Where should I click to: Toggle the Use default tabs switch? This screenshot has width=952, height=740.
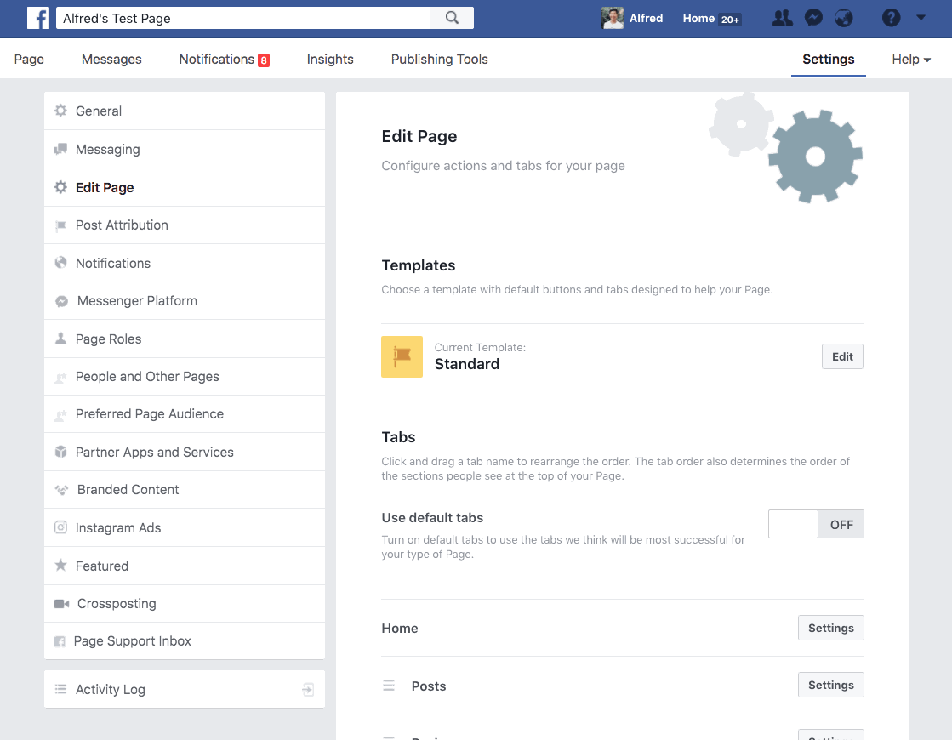tap(816, 524)
